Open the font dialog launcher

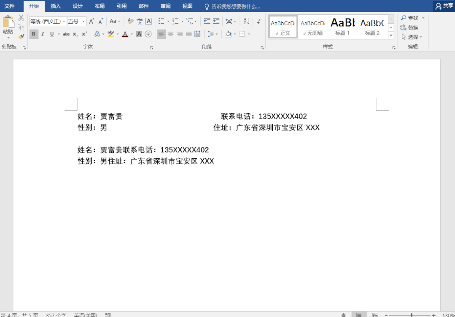(x=151, y=48)
